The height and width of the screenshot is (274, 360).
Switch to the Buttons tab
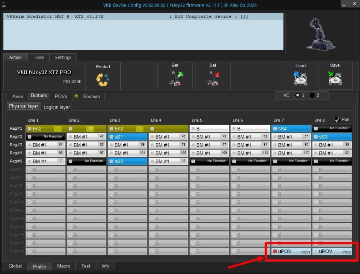(39, 96)
